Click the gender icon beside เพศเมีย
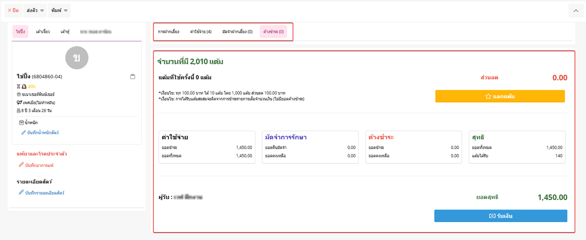Image resolution: width=586 pixels, height=240 pixels. click(x=19, y=102)
